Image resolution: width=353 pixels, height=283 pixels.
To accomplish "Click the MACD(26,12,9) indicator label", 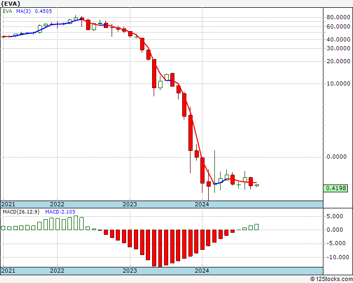I will click(21, 212).
